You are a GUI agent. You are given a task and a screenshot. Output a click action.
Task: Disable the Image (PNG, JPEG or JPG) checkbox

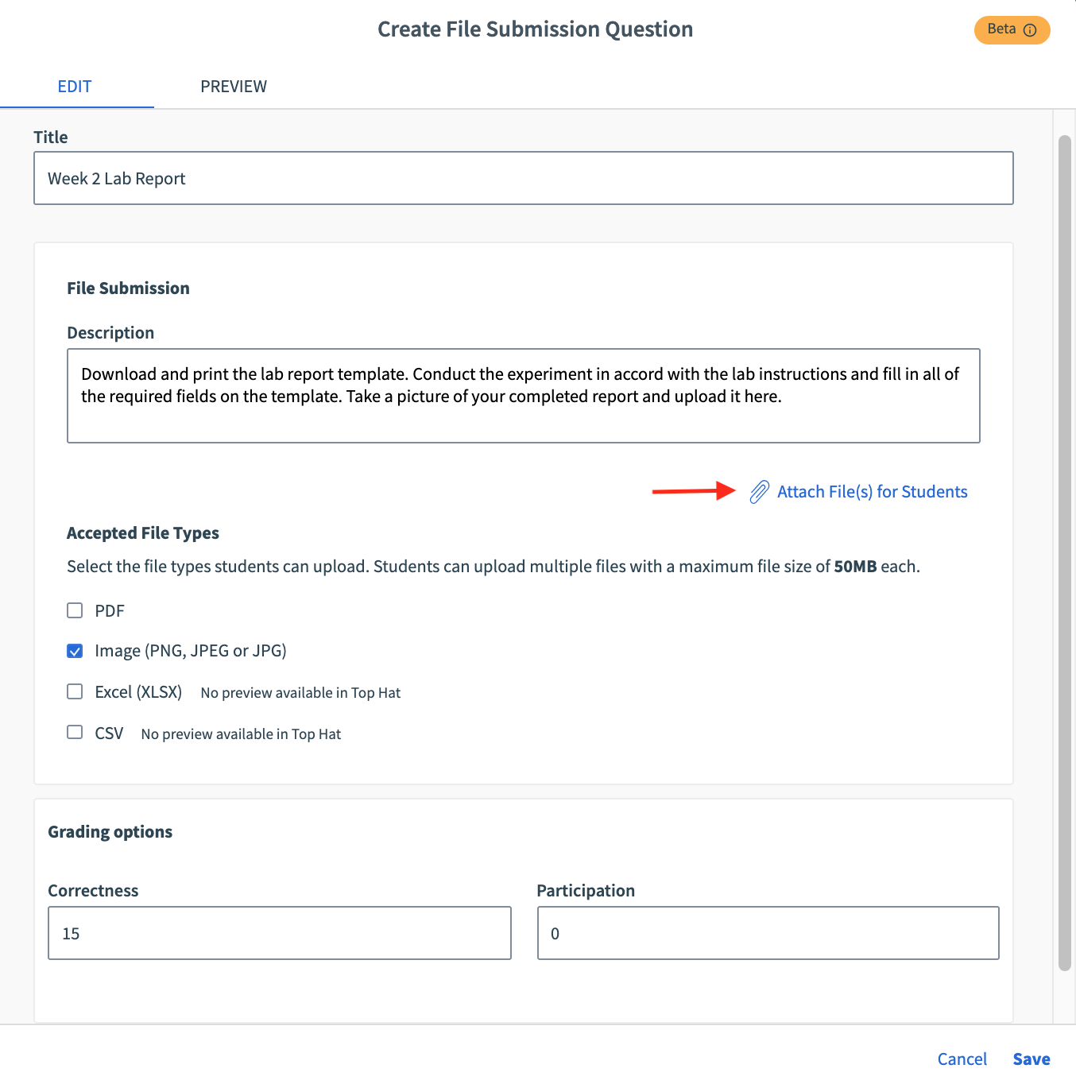(x=74, y=650)
